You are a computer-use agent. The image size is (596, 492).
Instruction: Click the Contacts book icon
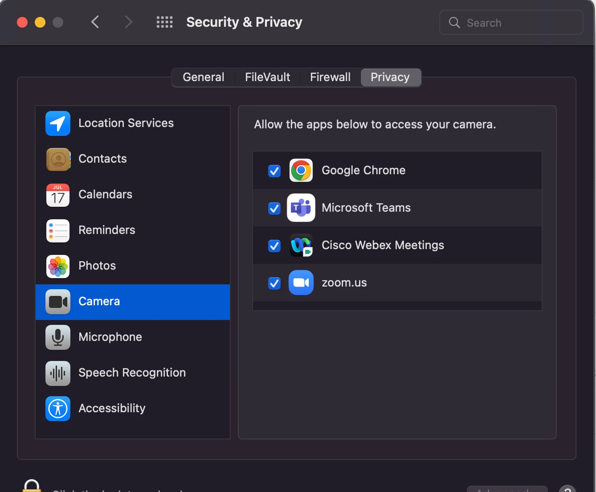click(x=58, y=159)
